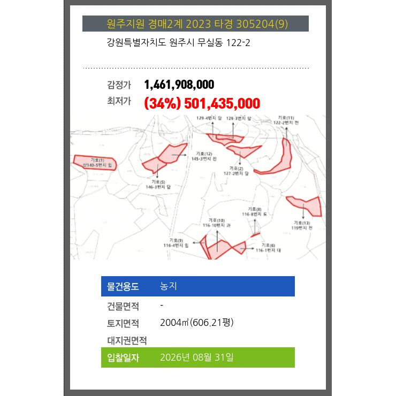The width and height of the screenshot is (396, 396).
Task: Click the appraisal value 1,461,908,000
Action: (179, 85)
